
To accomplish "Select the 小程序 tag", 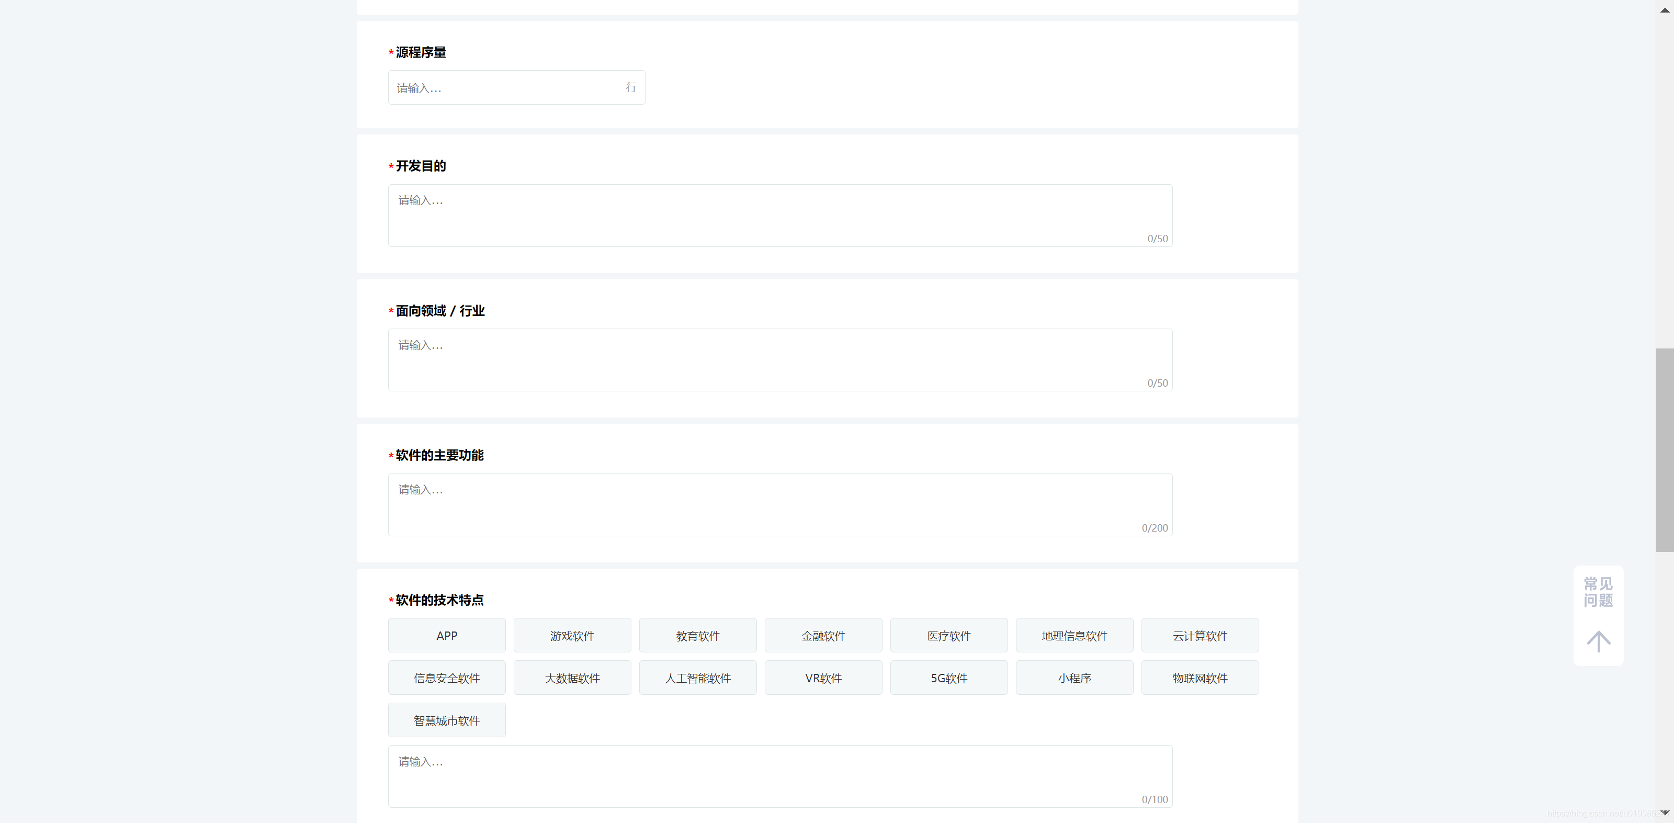I will 1073,678.
